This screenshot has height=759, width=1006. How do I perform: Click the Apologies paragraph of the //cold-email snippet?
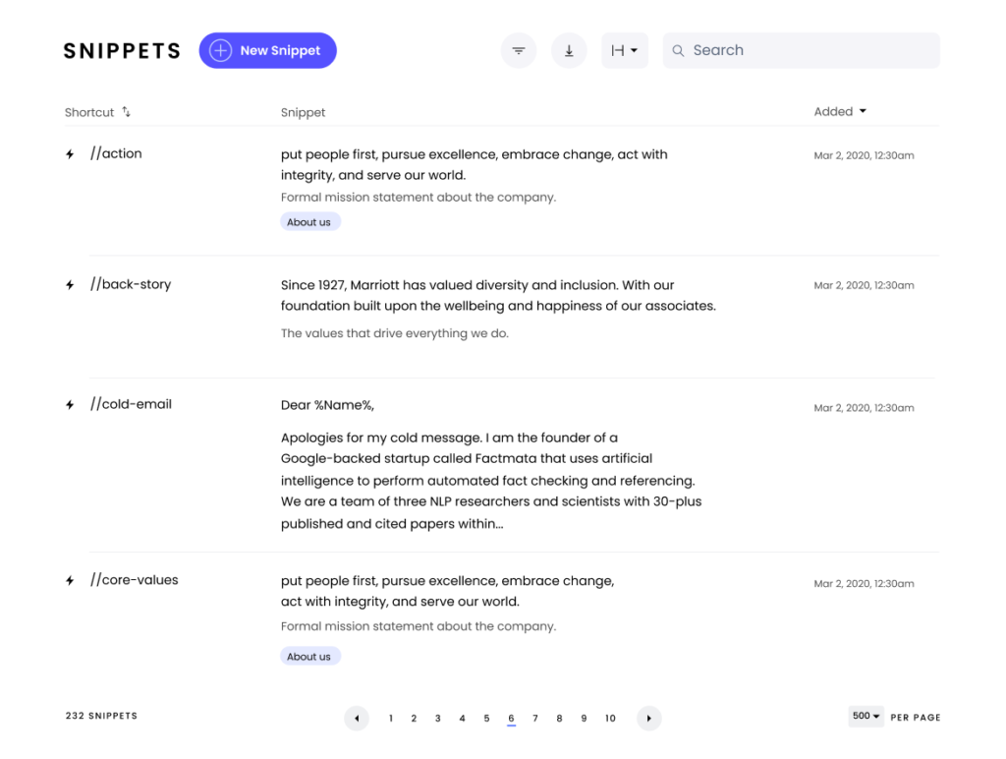[x=491, y=481]
